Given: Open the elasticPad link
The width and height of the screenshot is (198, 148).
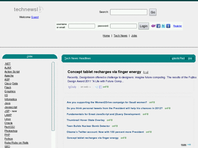Looking at the screenshot, I should pos(178,58).
